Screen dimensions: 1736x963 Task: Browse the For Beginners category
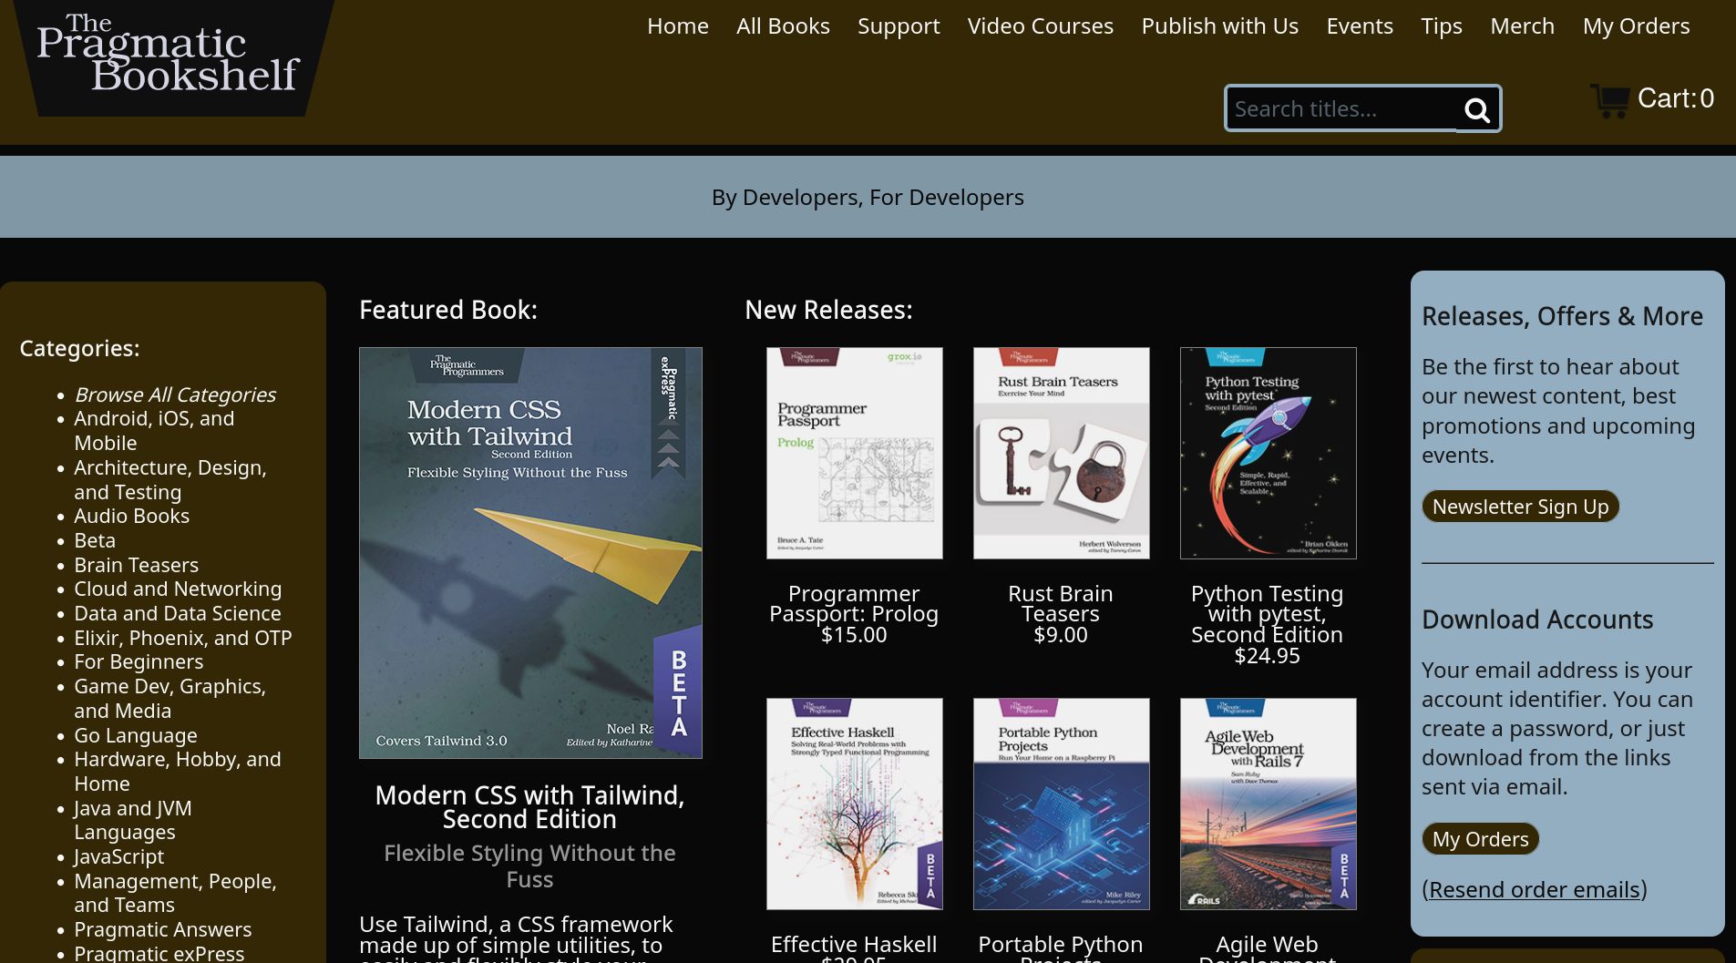(x=139, y=661)
